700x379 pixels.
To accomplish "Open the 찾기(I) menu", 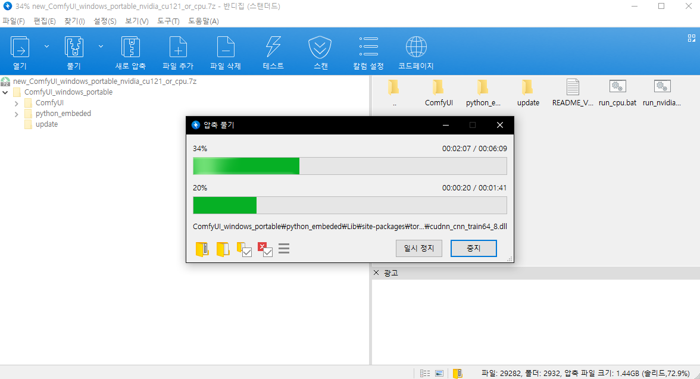I will [x=74, y=21].
